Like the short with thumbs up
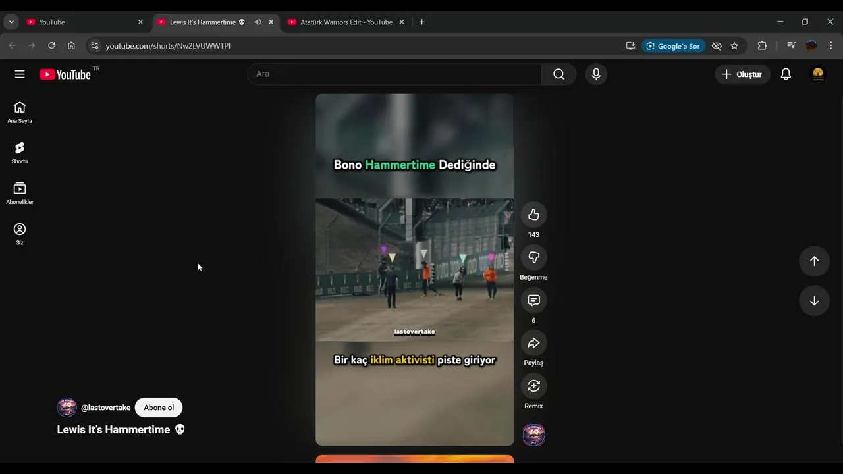 (533, 215)
